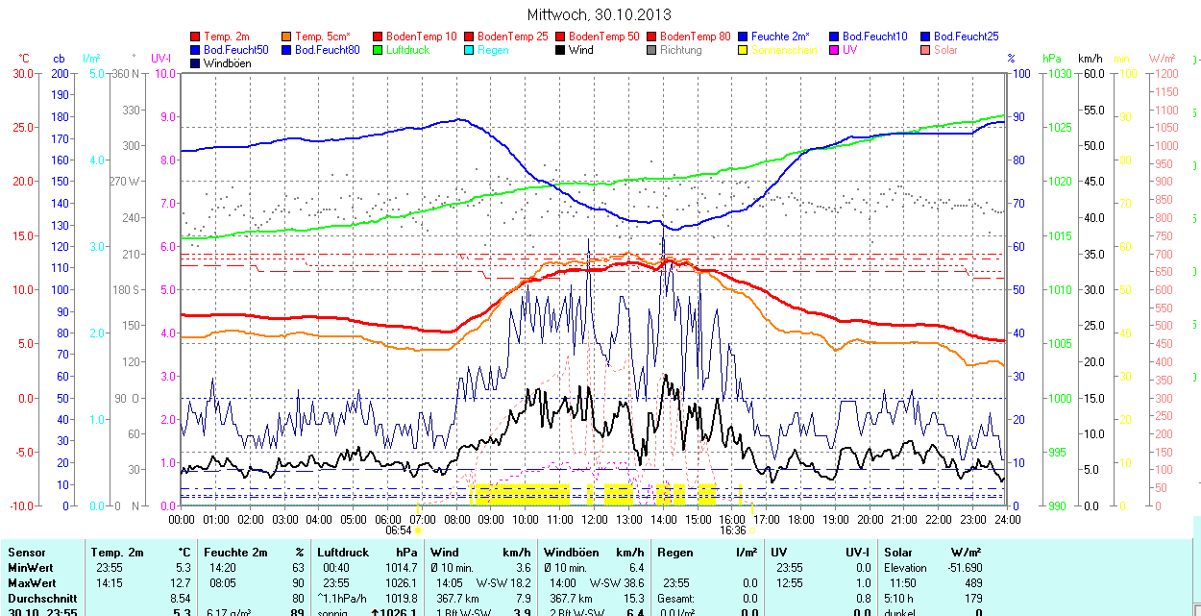This screenshot has height=616, width=1201.
Task: Click the Bod.Feucht80 legend label
Action: [327, 50]
